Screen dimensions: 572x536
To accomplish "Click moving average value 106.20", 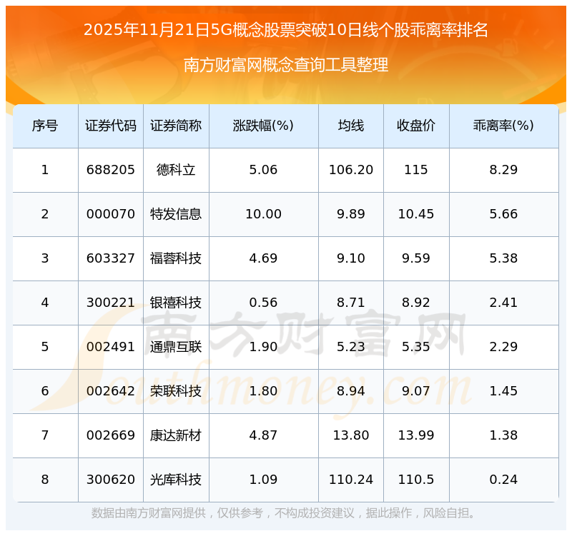I will [351, 170].
